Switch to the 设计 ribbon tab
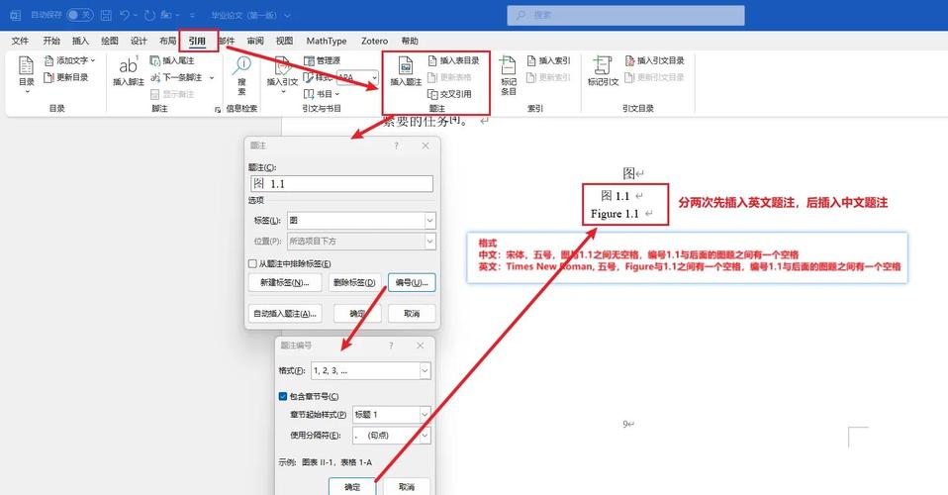 [139, 41]
